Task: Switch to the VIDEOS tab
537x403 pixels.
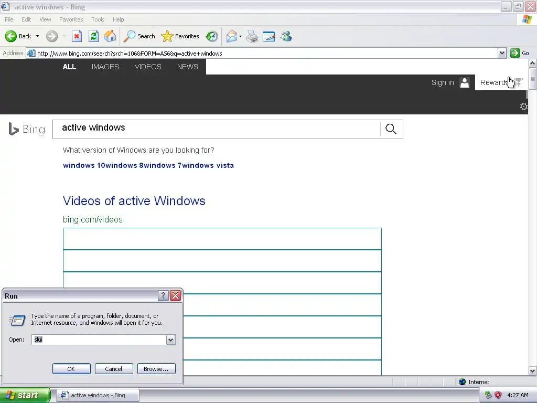Action: point(148,67)
